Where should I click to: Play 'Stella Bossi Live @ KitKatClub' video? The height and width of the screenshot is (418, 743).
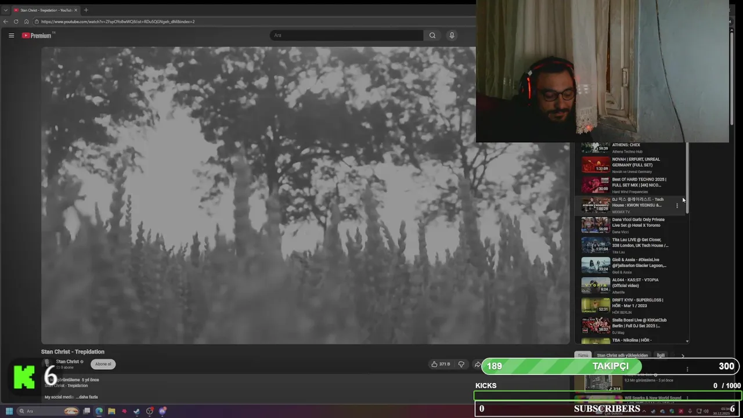pos(639,323)
